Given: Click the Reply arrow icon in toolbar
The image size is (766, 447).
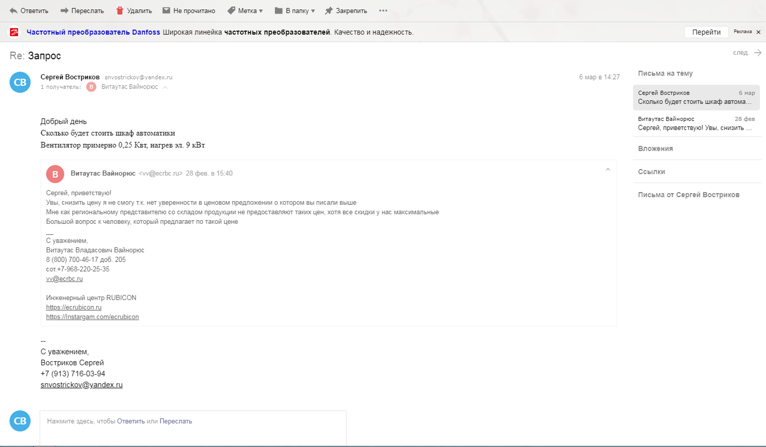Looking at the screenshot, I should 14,11.
